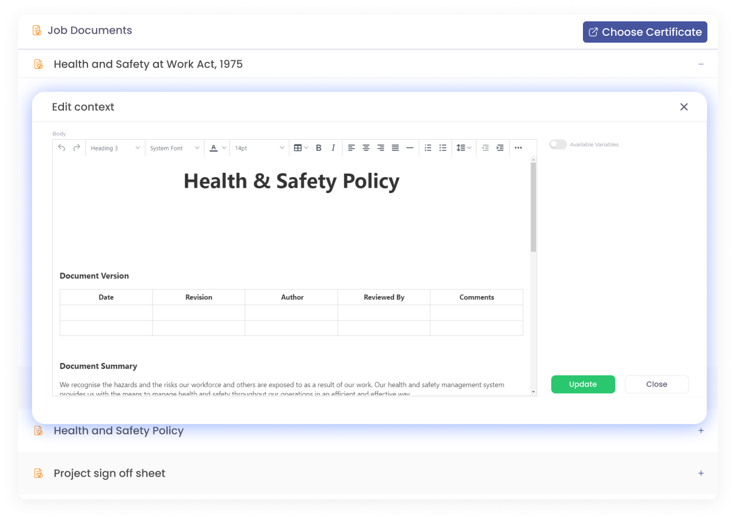736x521 pixels.
Task: Open the Heading 3 block format dropdown
Action: pyautogui.click(x=115, y=148)
